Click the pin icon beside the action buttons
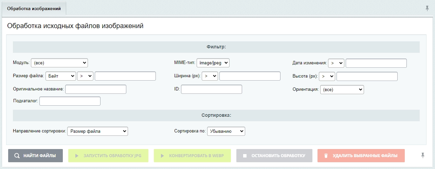The image size is (435, 169). [x=423, y=155]
